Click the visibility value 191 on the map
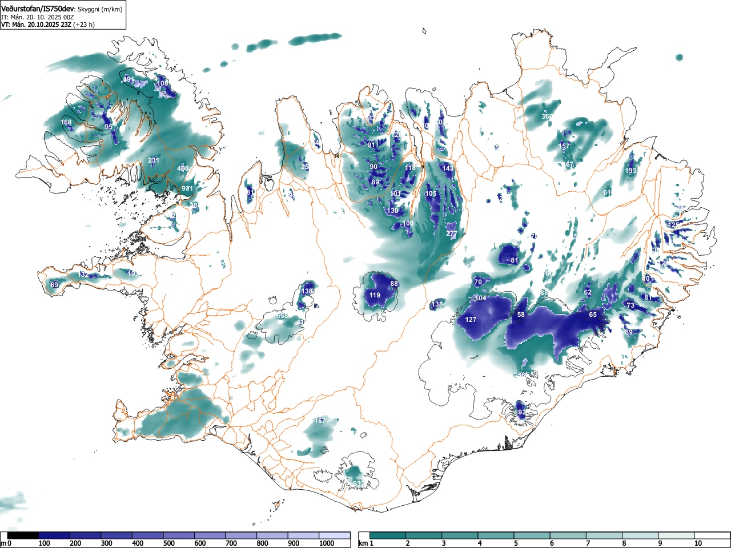The image size is (731, 548). pyautogui.click(x=129, y=79)
